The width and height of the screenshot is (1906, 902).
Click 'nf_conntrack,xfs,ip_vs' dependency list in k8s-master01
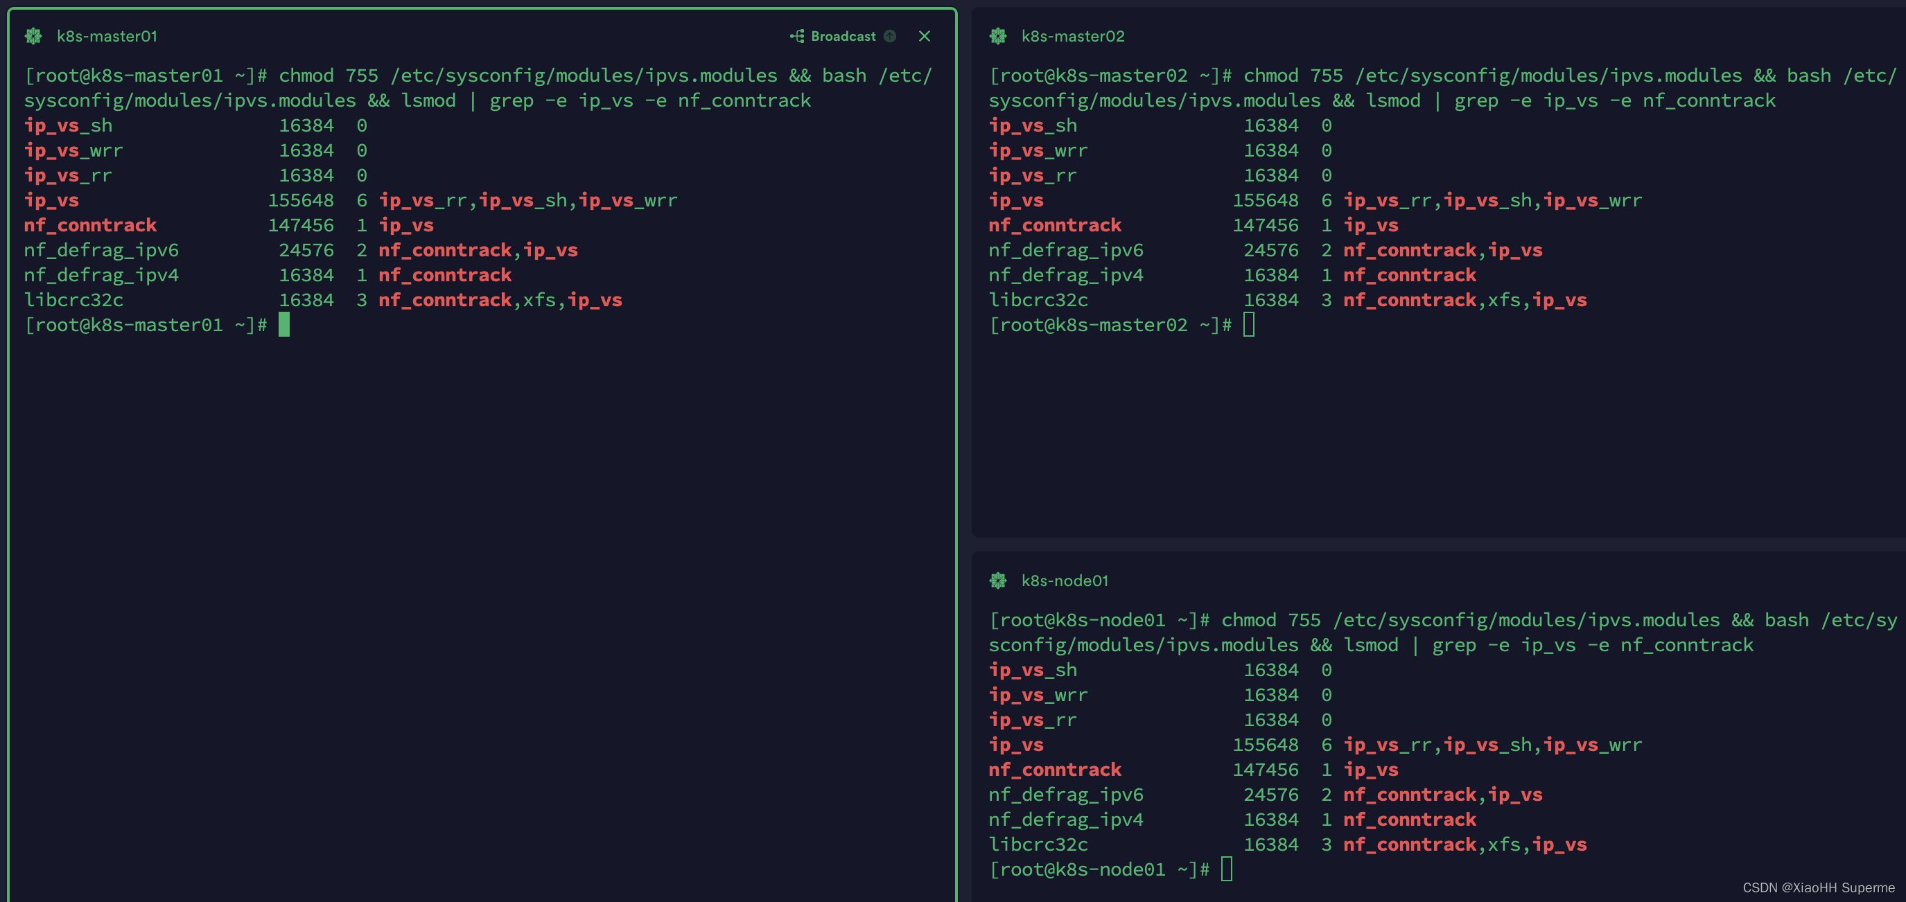tap(500, 300)
